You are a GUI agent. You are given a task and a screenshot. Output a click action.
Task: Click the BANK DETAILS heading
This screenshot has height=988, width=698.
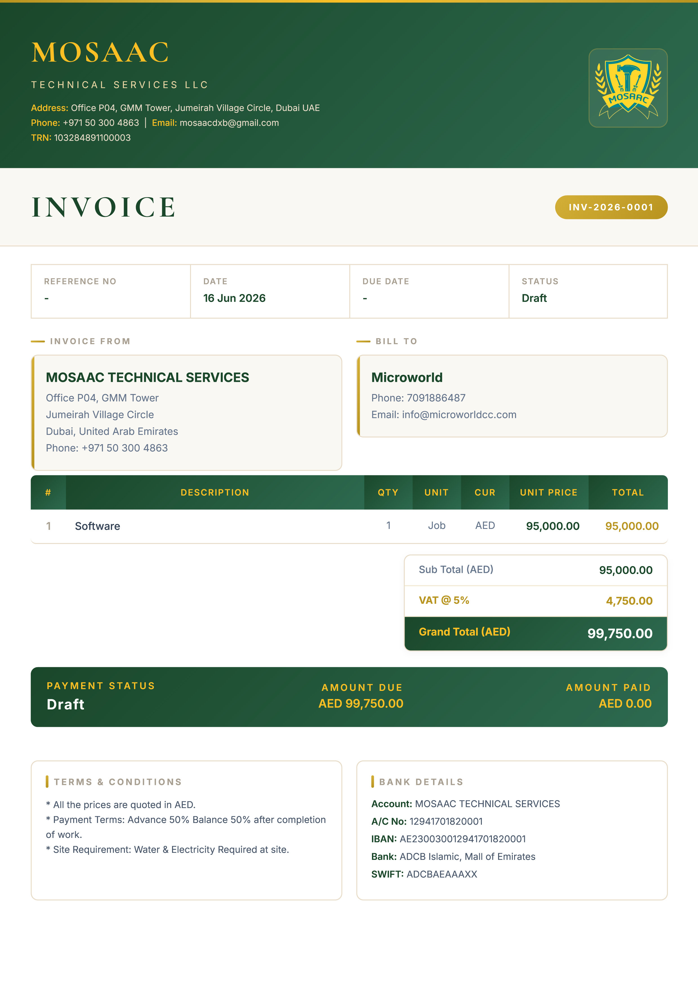point(421,782)
